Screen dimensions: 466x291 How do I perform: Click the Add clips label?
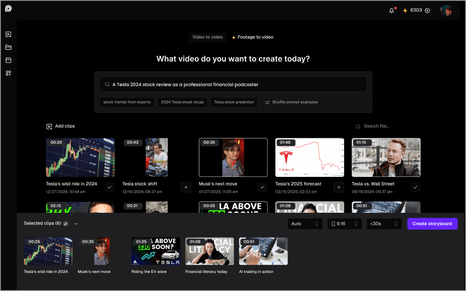click(65, 126)
